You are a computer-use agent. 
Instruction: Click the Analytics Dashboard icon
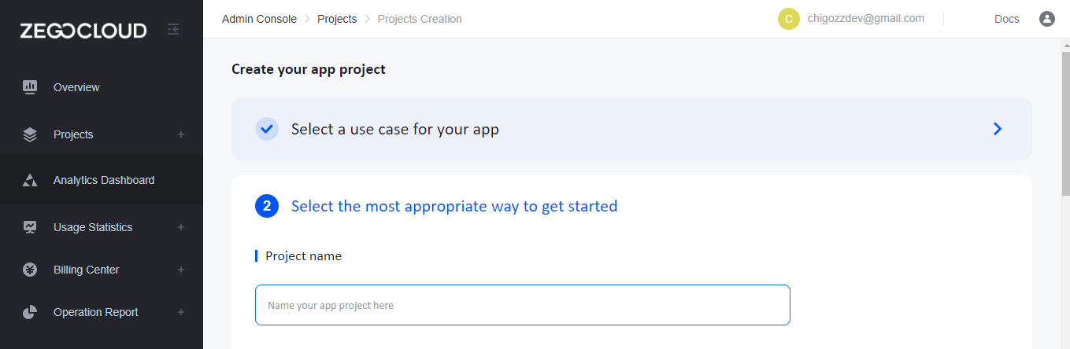pos(30,180)
